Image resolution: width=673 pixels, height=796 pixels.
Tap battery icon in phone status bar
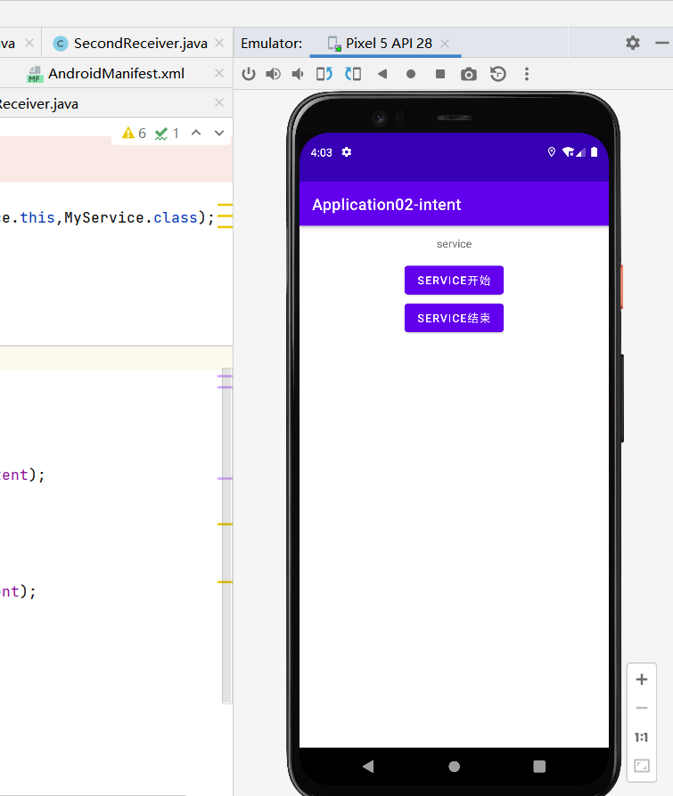[x=594, y=151]
